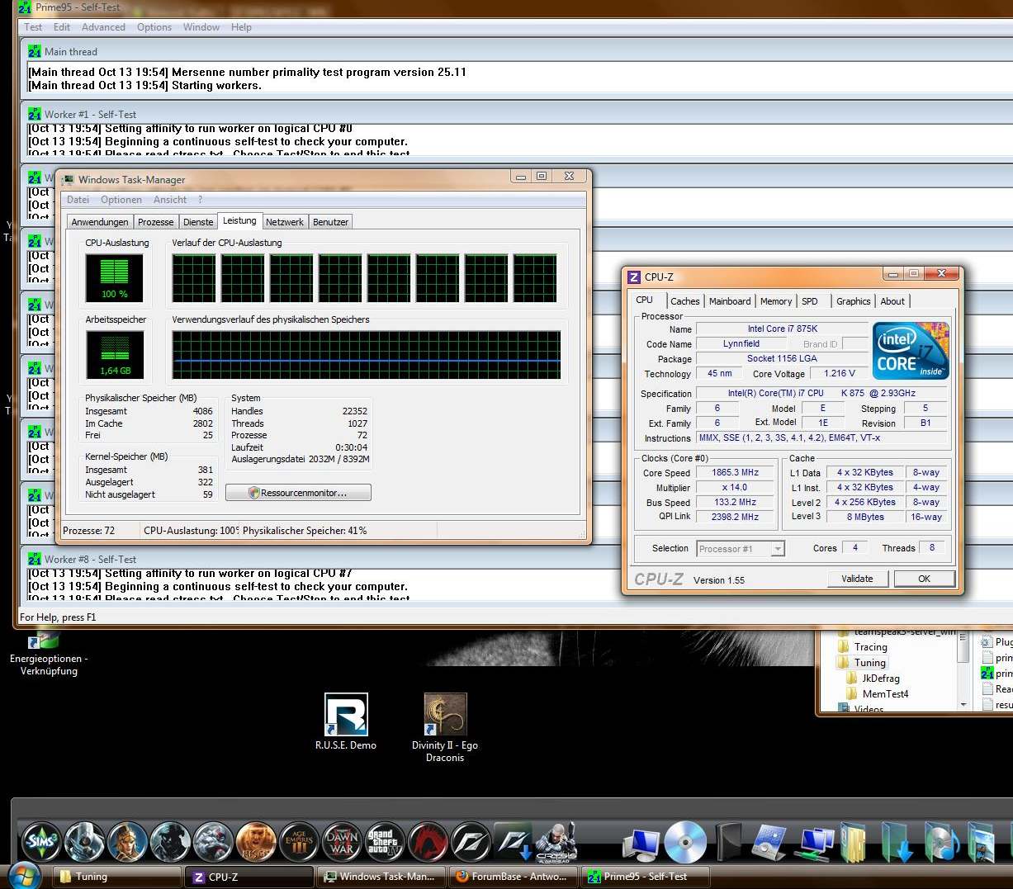Open the Ansicht menu in Task-Manager
The width and height of the screenshot is (1013, 889).
pos(170,200)
